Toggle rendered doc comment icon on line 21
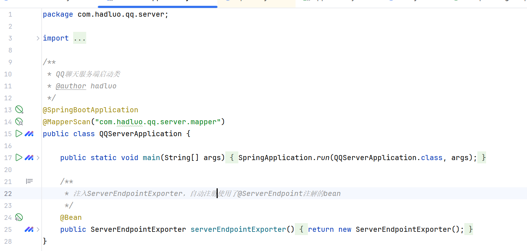Viewport: 527px width, 251px height. (29, 181)
